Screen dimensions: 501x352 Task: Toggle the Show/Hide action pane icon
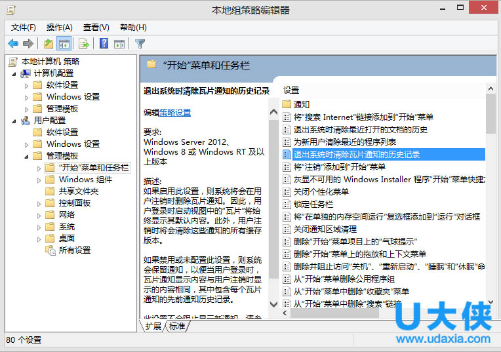(x=119, y=44)
